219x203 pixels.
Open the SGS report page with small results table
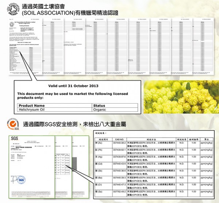click(64, 167)
